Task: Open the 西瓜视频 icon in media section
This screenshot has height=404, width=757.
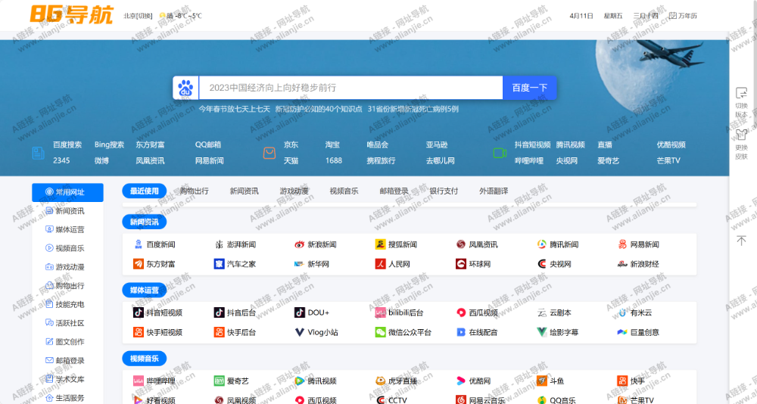Action: [461, 312]
